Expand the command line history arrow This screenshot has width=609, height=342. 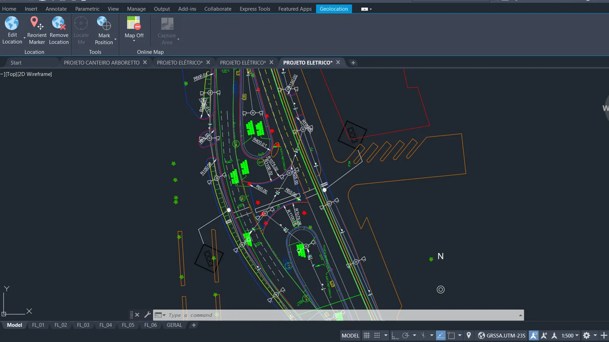click(x=520, y=315)
